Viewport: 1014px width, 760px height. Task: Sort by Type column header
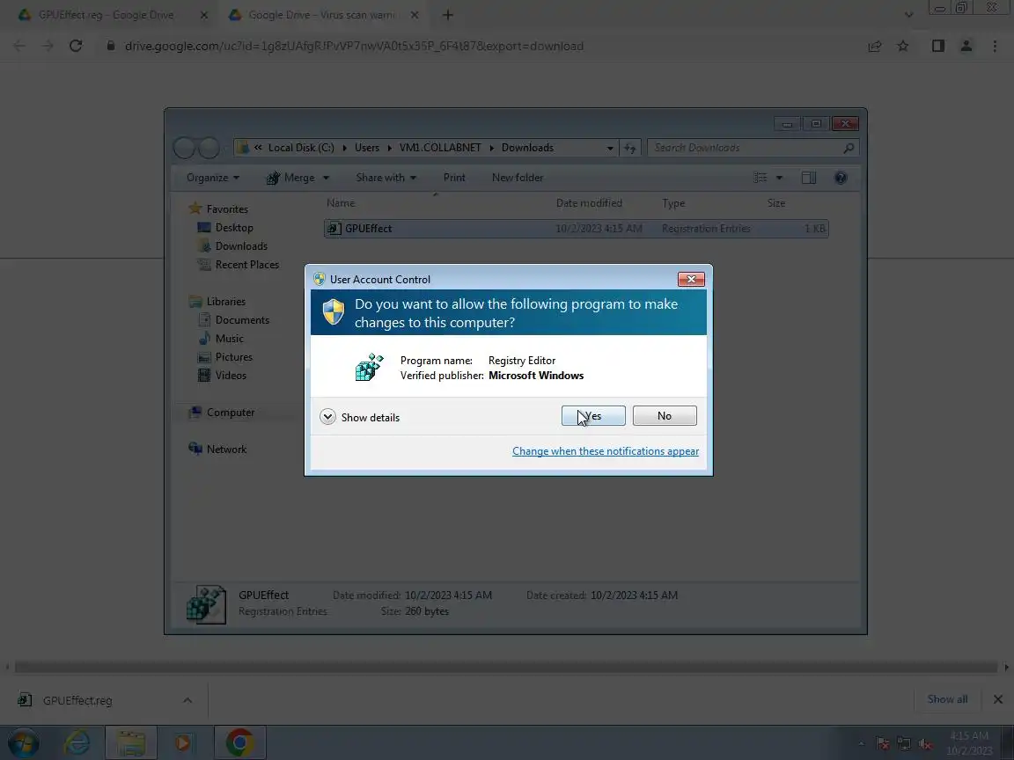point(673,203)
